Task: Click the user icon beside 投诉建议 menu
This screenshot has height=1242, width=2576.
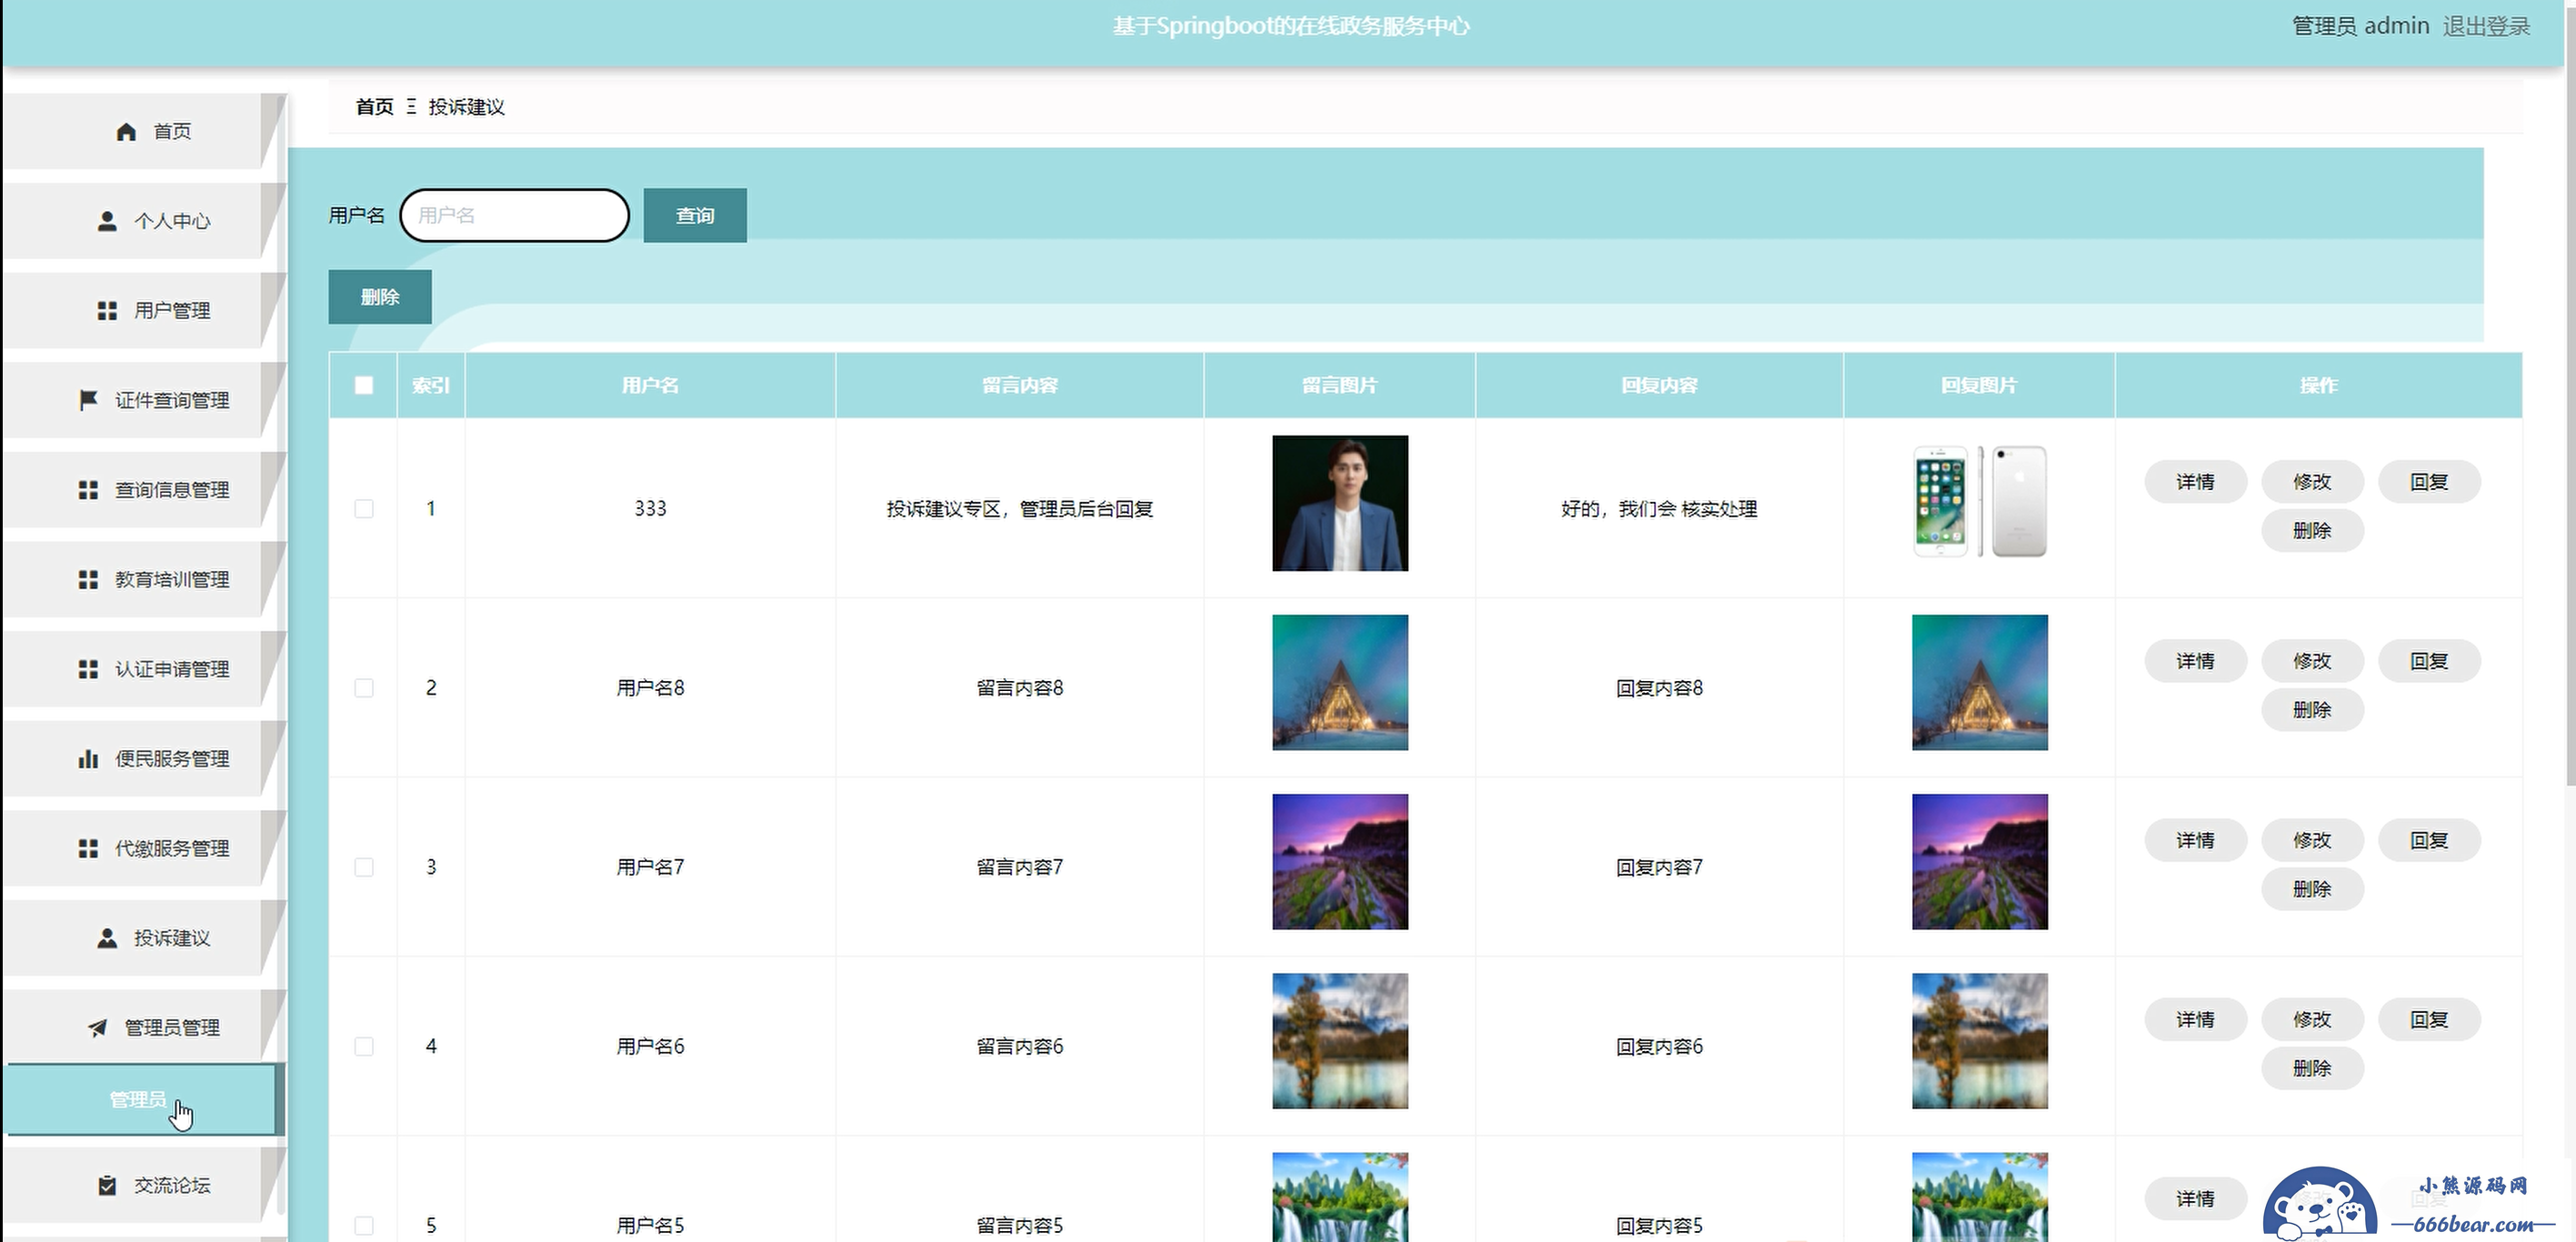Action: (107, 938)
